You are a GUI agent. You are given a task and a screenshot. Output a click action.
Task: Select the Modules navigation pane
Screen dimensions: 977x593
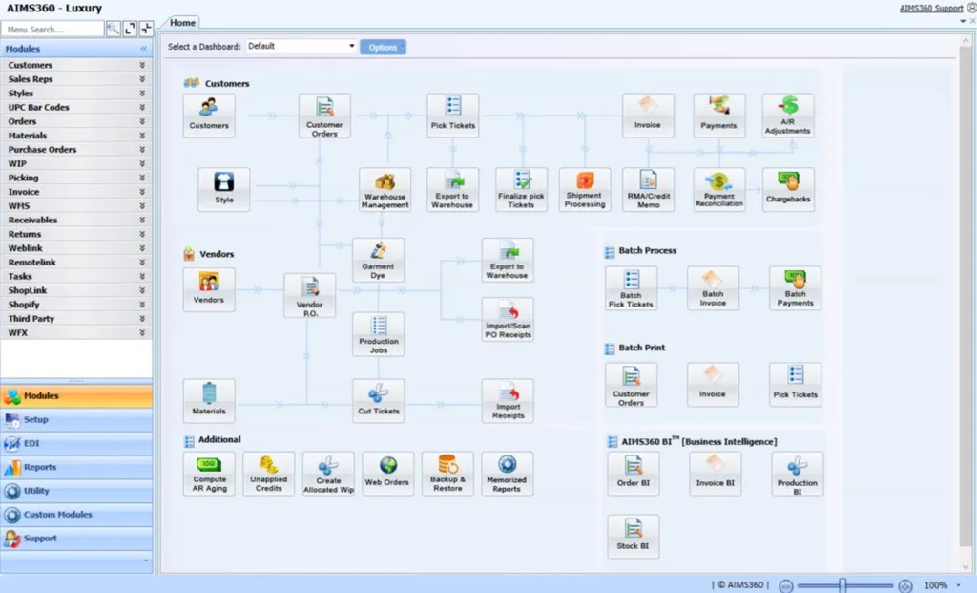tap(76, 396)
